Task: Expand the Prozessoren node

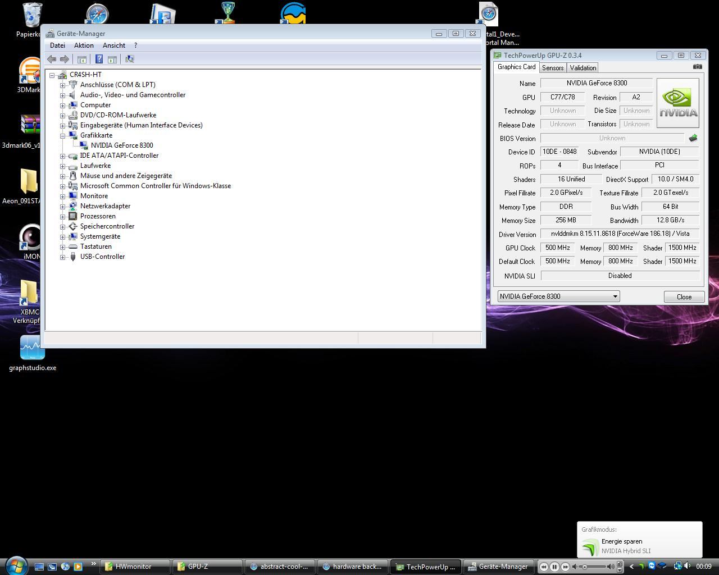Action: point(63,216)
